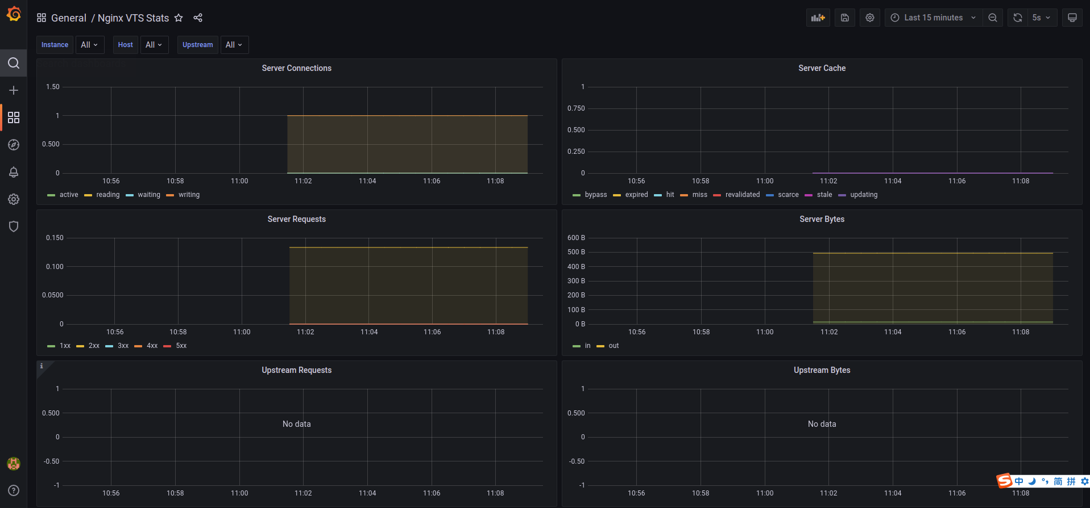Click the Upstream variable label
This screenshot has width=1090, height=508.
(198, 45)
